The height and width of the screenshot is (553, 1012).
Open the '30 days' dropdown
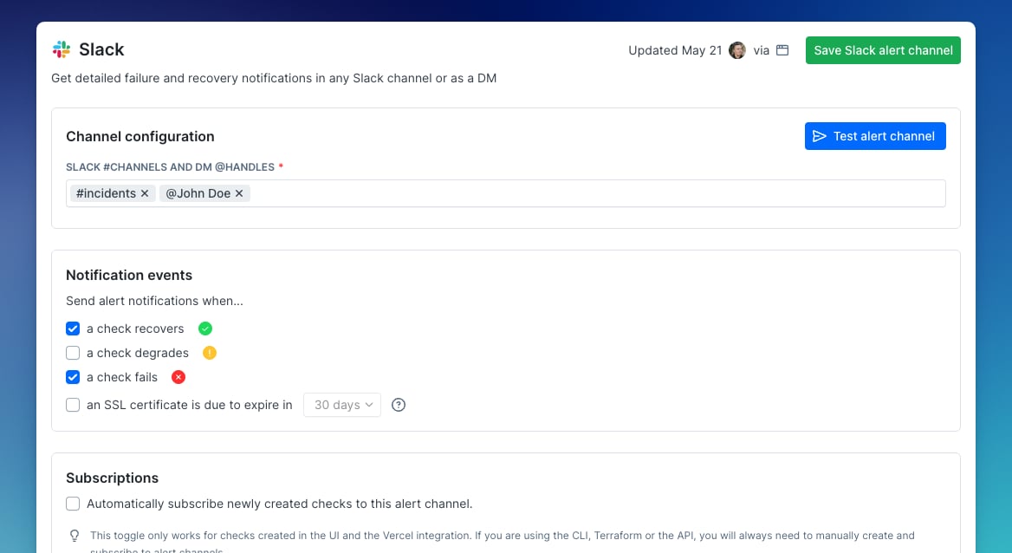(x=342, y=405)
